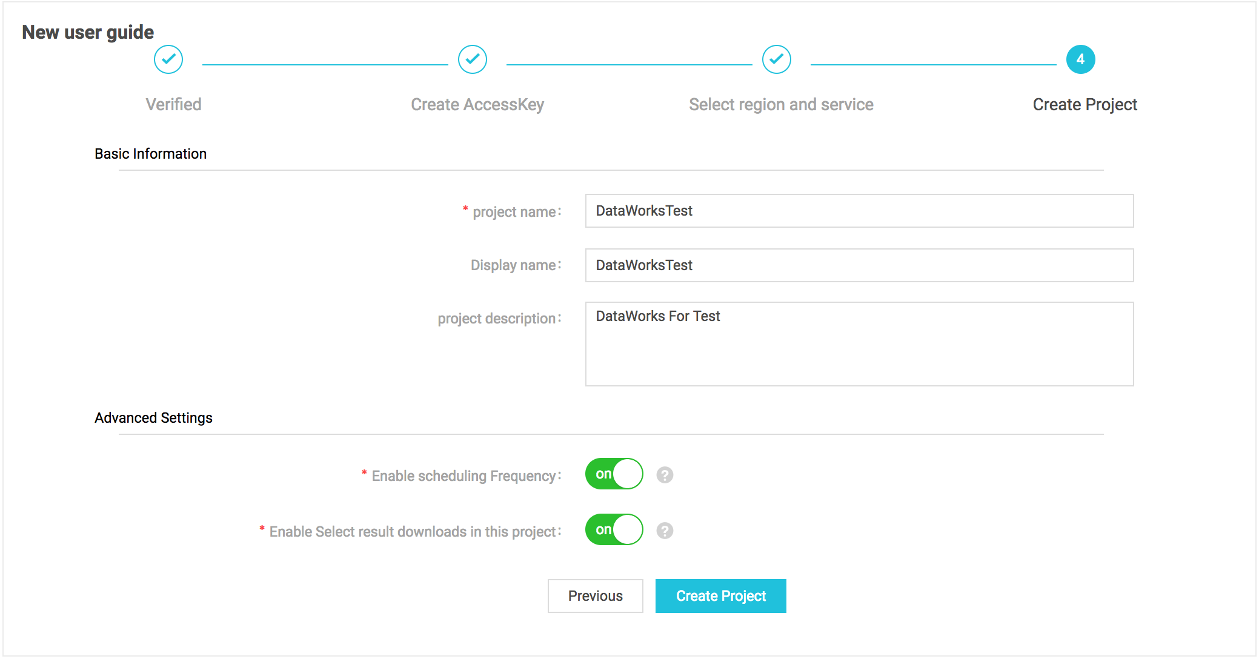Click the Select region and service checkmark icon
1259x659 pixels.
coord(777,59)
